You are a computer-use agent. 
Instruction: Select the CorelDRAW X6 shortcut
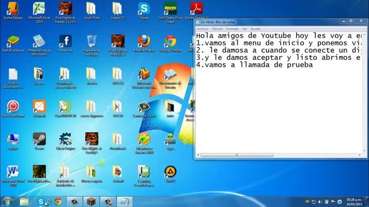65,109
